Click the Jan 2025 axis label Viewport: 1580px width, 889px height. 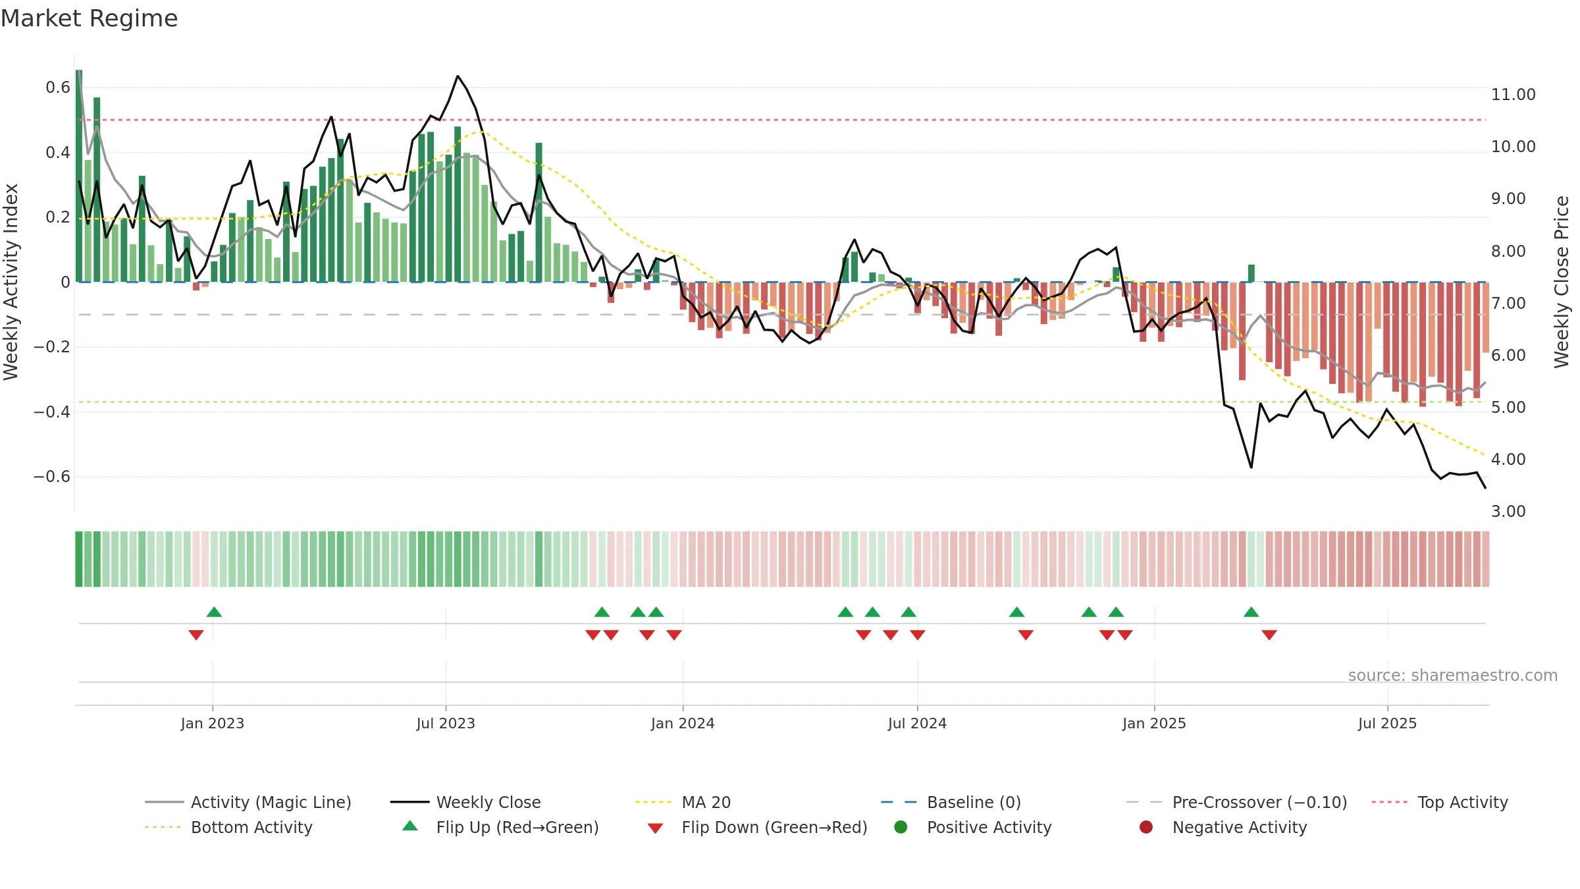[x=1154, y=723]
